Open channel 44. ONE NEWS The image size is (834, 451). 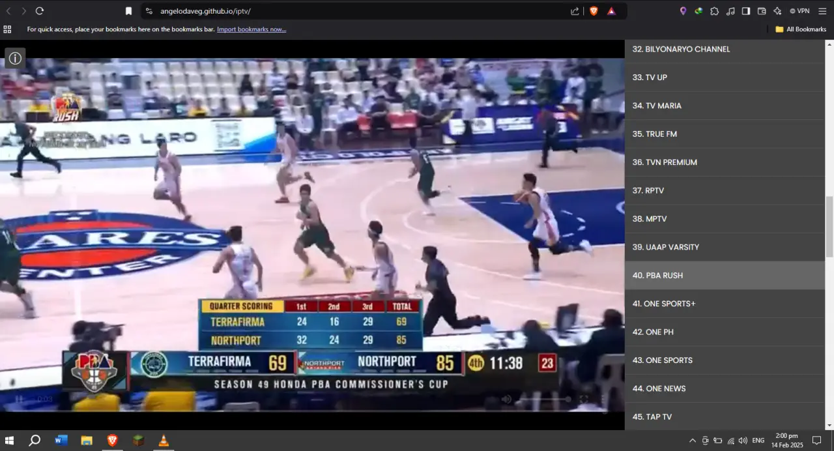(725, 388)
